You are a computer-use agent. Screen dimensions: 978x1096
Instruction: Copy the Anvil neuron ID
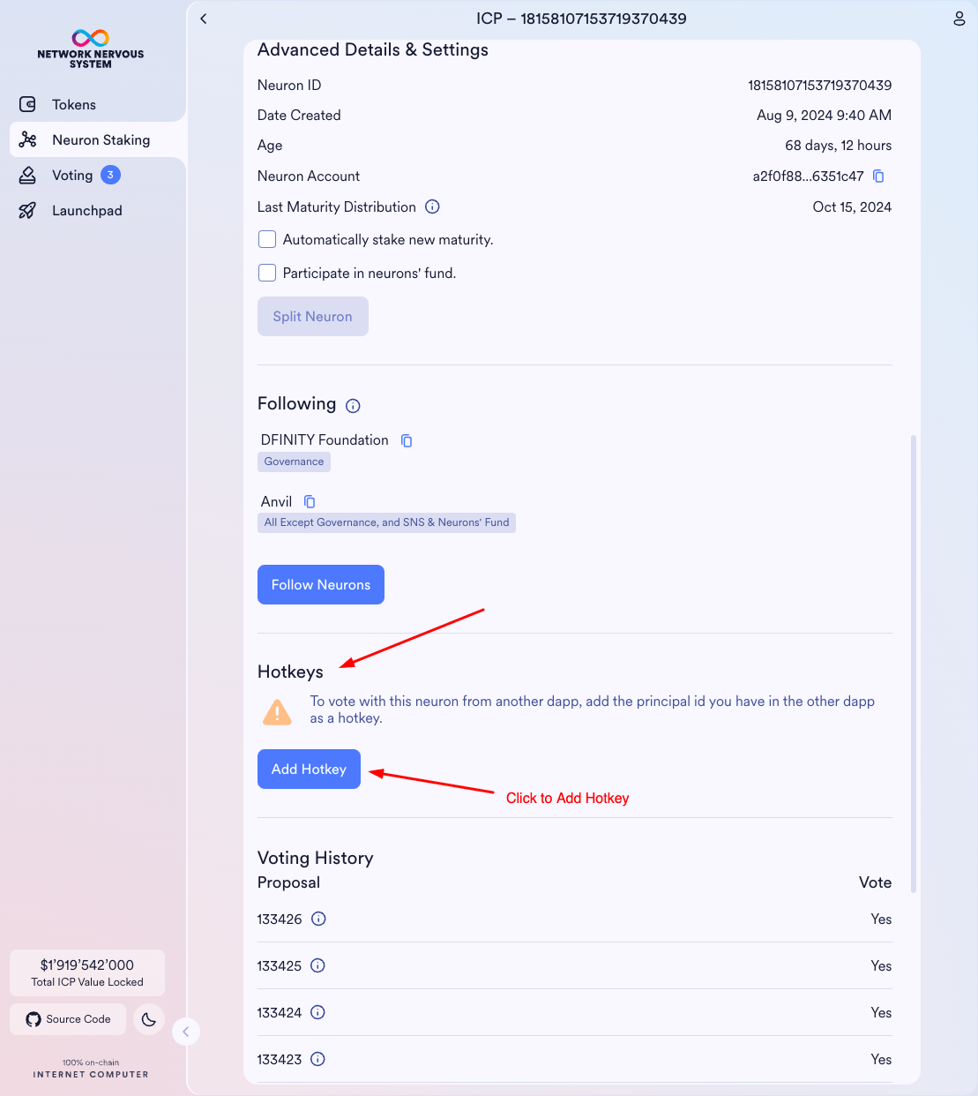(310, 502)
